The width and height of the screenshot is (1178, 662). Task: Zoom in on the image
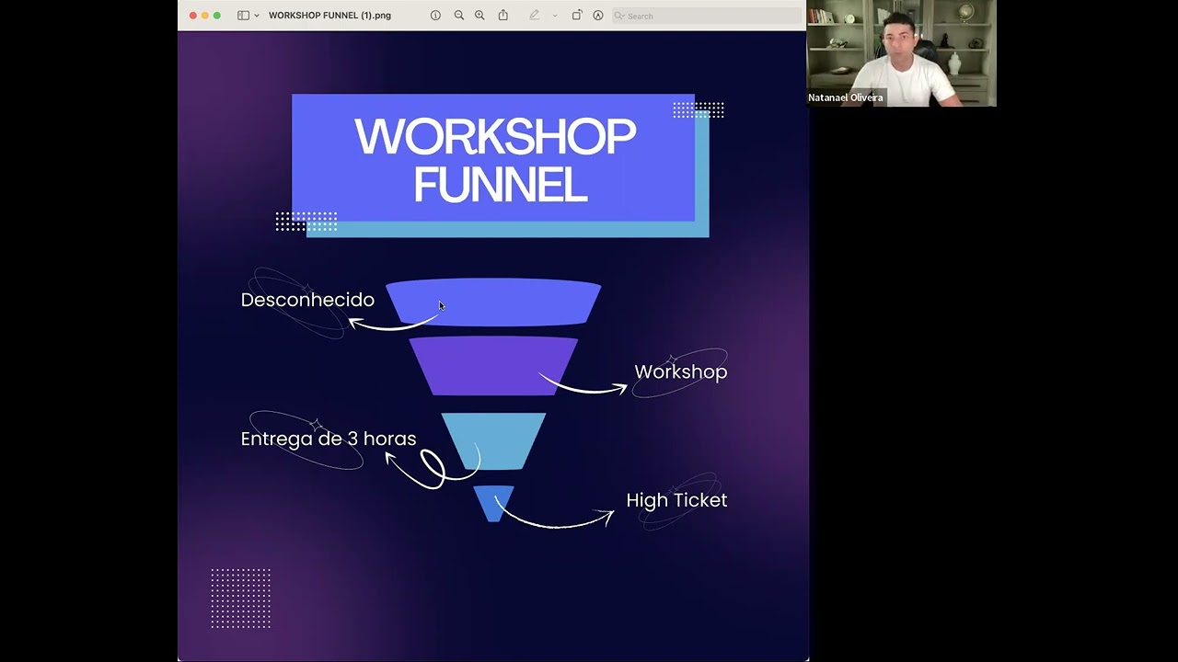pyautogui.click(x=479, y=16)
